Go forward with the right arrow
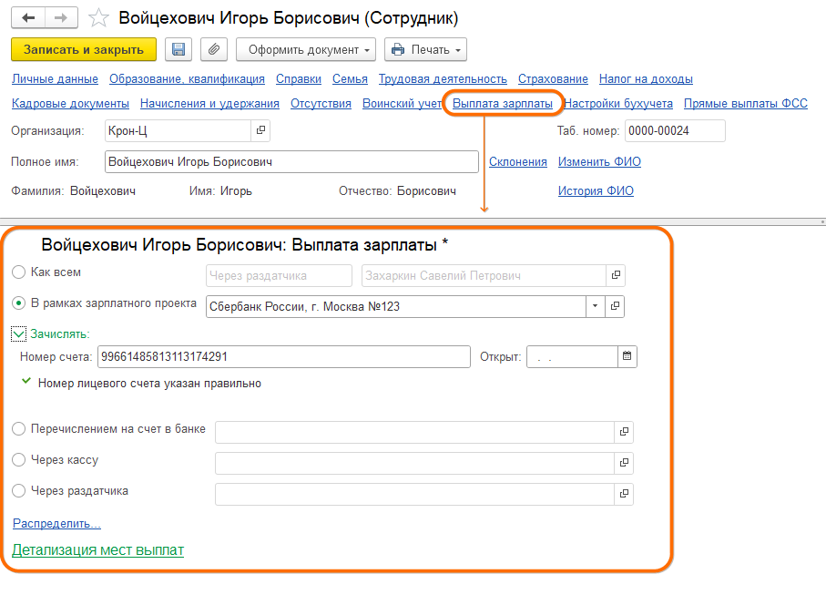This screenshot has height=595, width=826. point(61,18)
